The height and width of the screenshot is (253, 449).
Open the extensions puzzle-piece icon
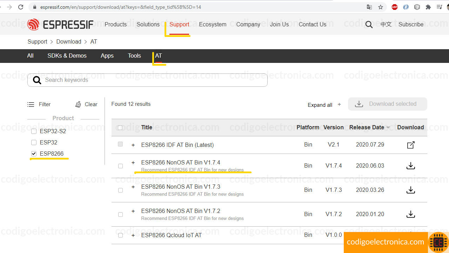click(428, 7)
